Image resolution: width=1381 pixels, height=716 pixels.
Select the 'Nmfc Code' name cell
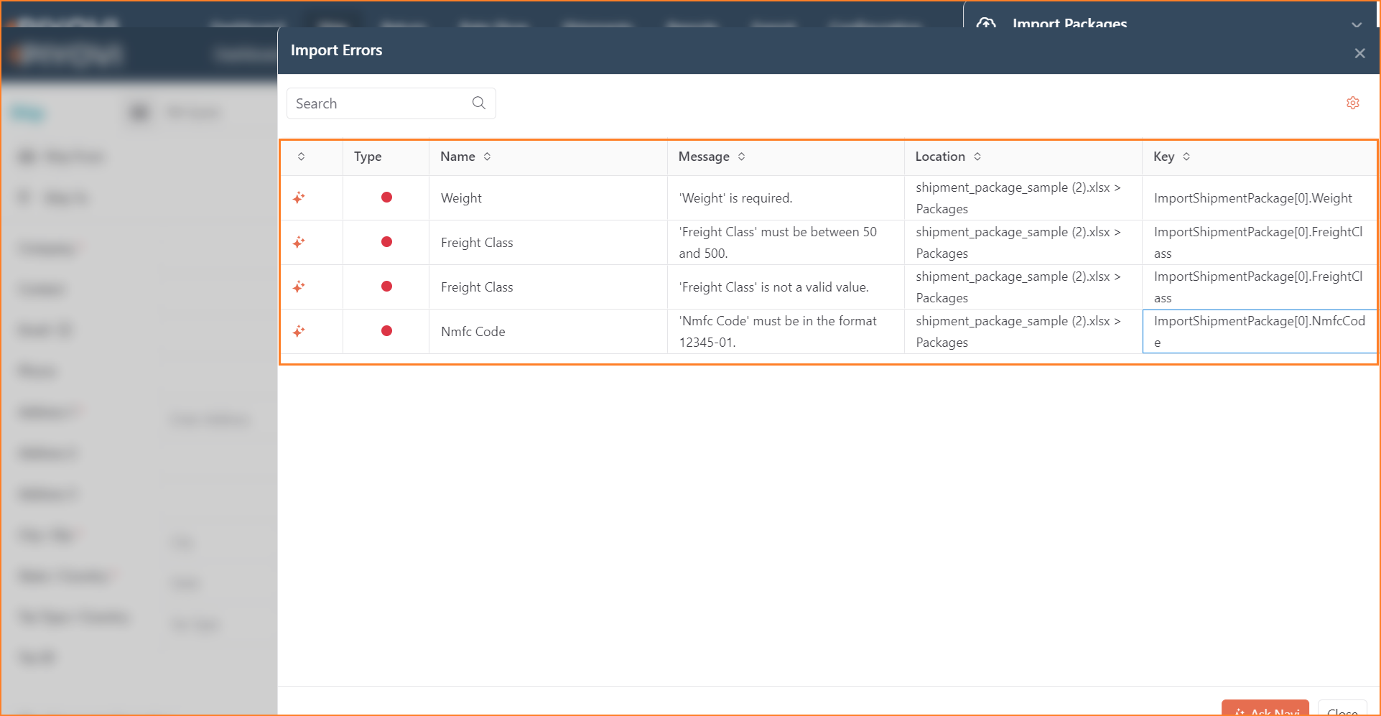coord(548,332)
